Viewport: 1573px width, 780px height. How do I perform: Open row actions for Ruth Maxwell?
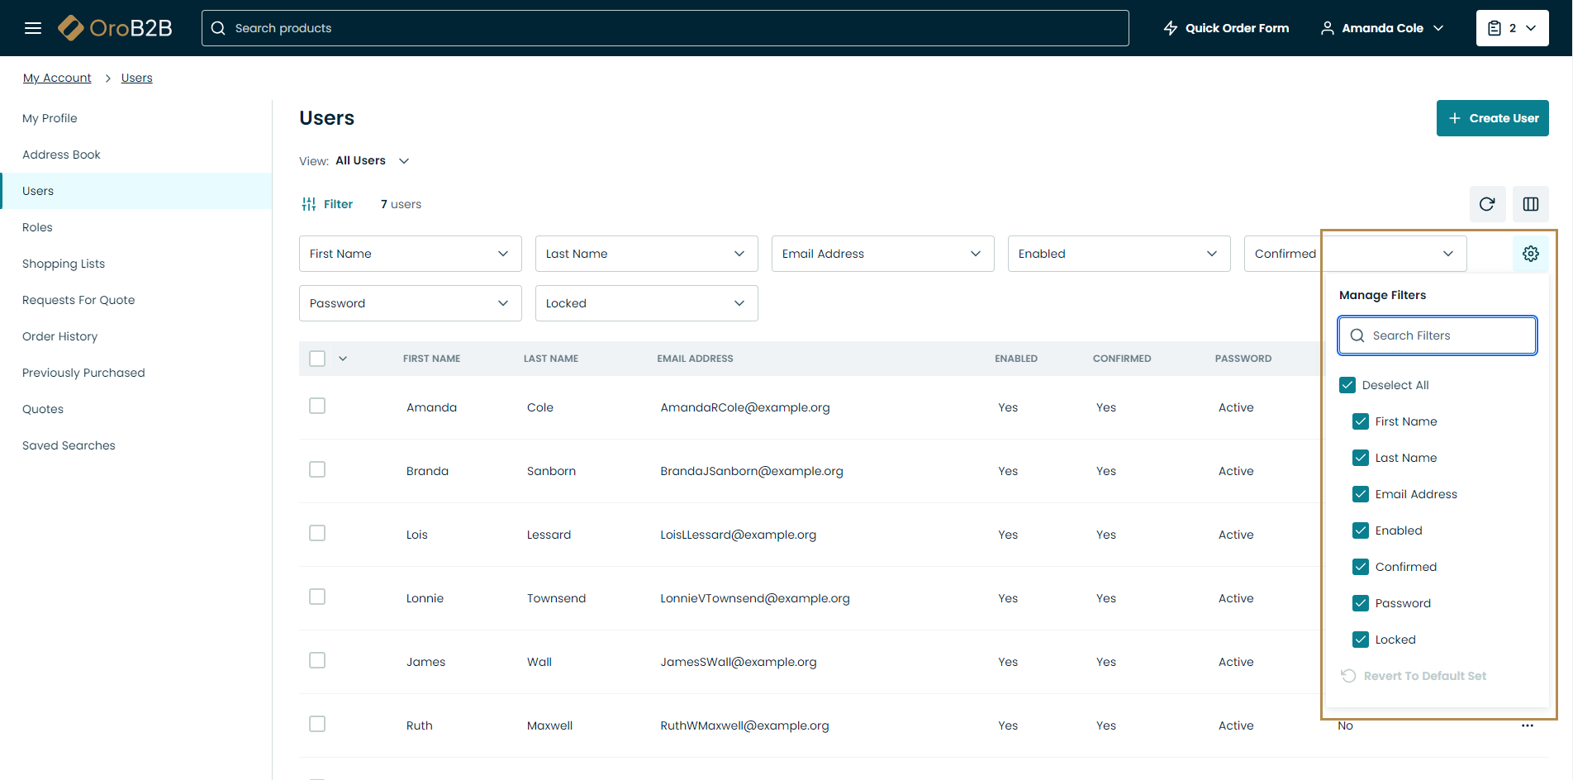click(1528, 725)
